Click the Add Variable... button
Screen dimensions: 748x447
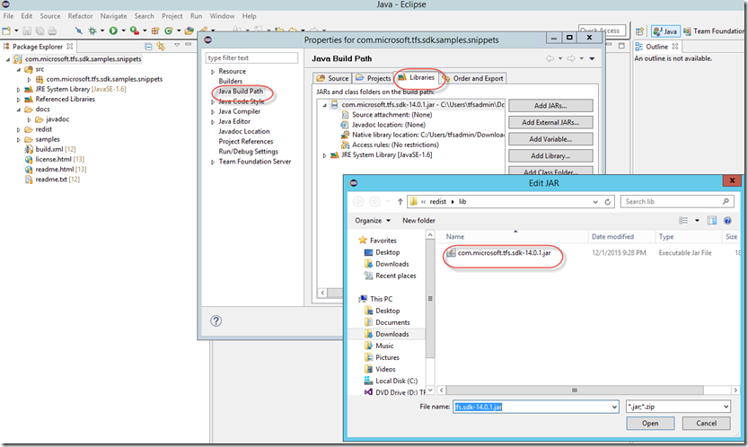click(x=550, y=139)
